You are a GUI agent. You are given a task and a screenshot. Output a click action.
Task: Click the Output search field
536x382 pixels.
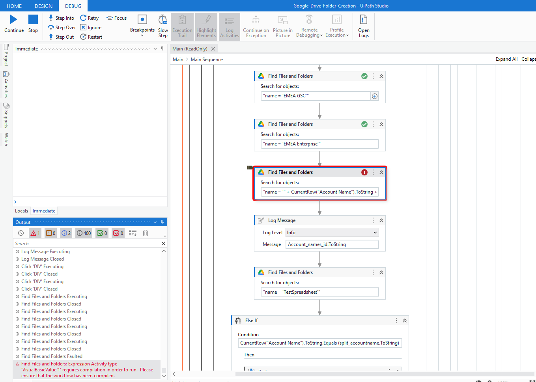point(87,244)
